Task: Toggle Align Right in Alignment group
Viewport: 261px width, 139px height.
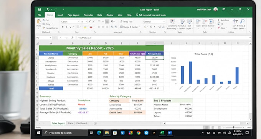Action: (107, 27)
